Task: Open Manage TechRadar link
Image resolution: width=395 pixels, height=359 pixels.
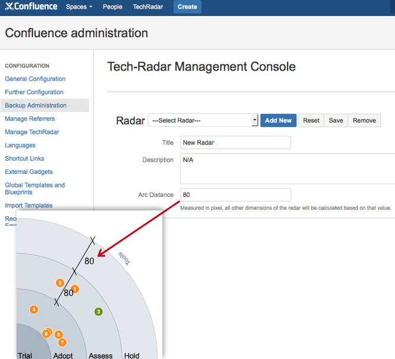Action: point(32,132)
